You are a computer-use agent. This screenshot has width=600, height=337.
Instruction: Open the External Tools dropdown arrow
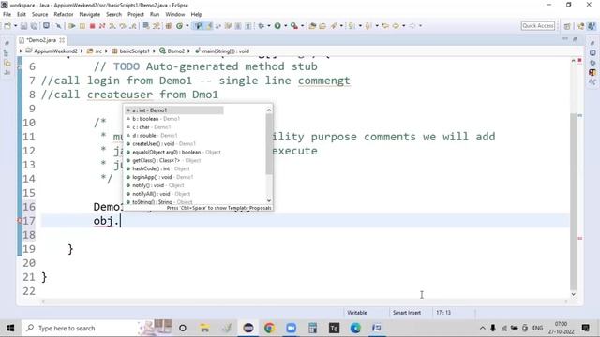(x=302, y=26)
